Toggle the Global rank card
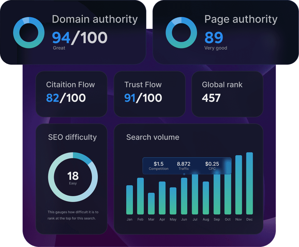The height and width of the screenshot is (247, 299). tap(227, 94)
